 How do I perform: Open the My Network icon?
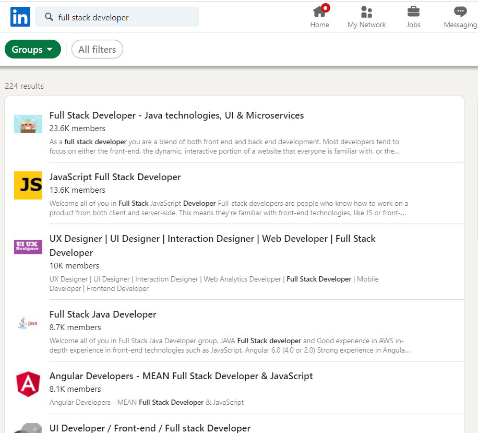366,11
